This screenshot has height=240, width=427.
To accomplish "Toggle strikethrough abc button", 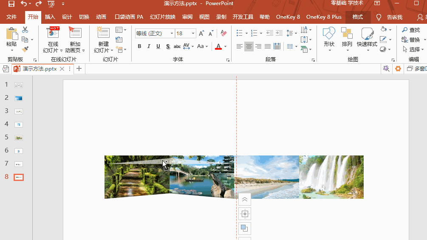I will tap(177, 47).
